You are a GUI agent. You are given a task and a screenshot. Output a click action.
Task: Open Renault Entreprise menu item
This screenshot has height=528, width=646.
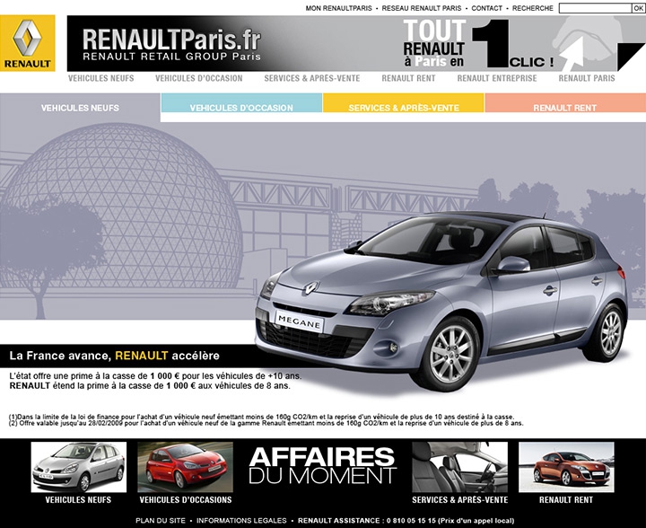coord(497,78)
